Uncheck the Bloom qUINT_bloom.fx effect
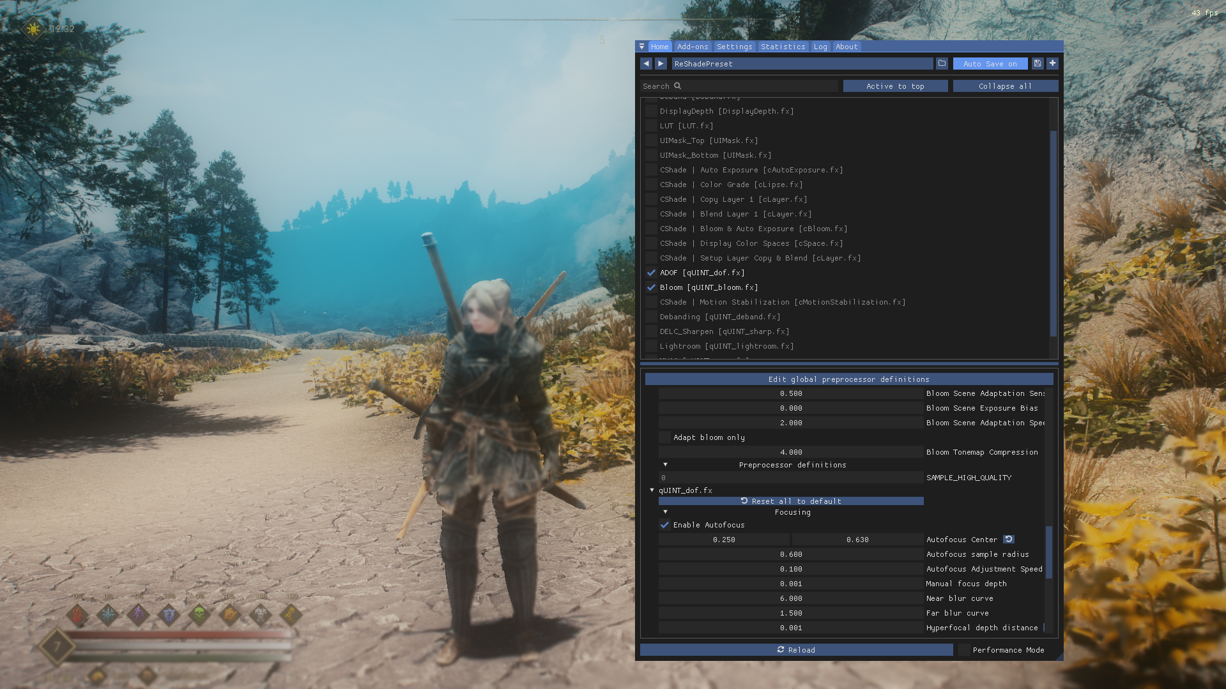 (651, 287)
